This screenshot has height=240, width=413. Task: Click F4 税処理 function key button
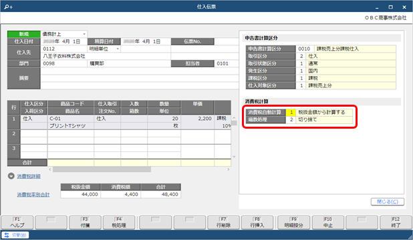pos(119,223)
